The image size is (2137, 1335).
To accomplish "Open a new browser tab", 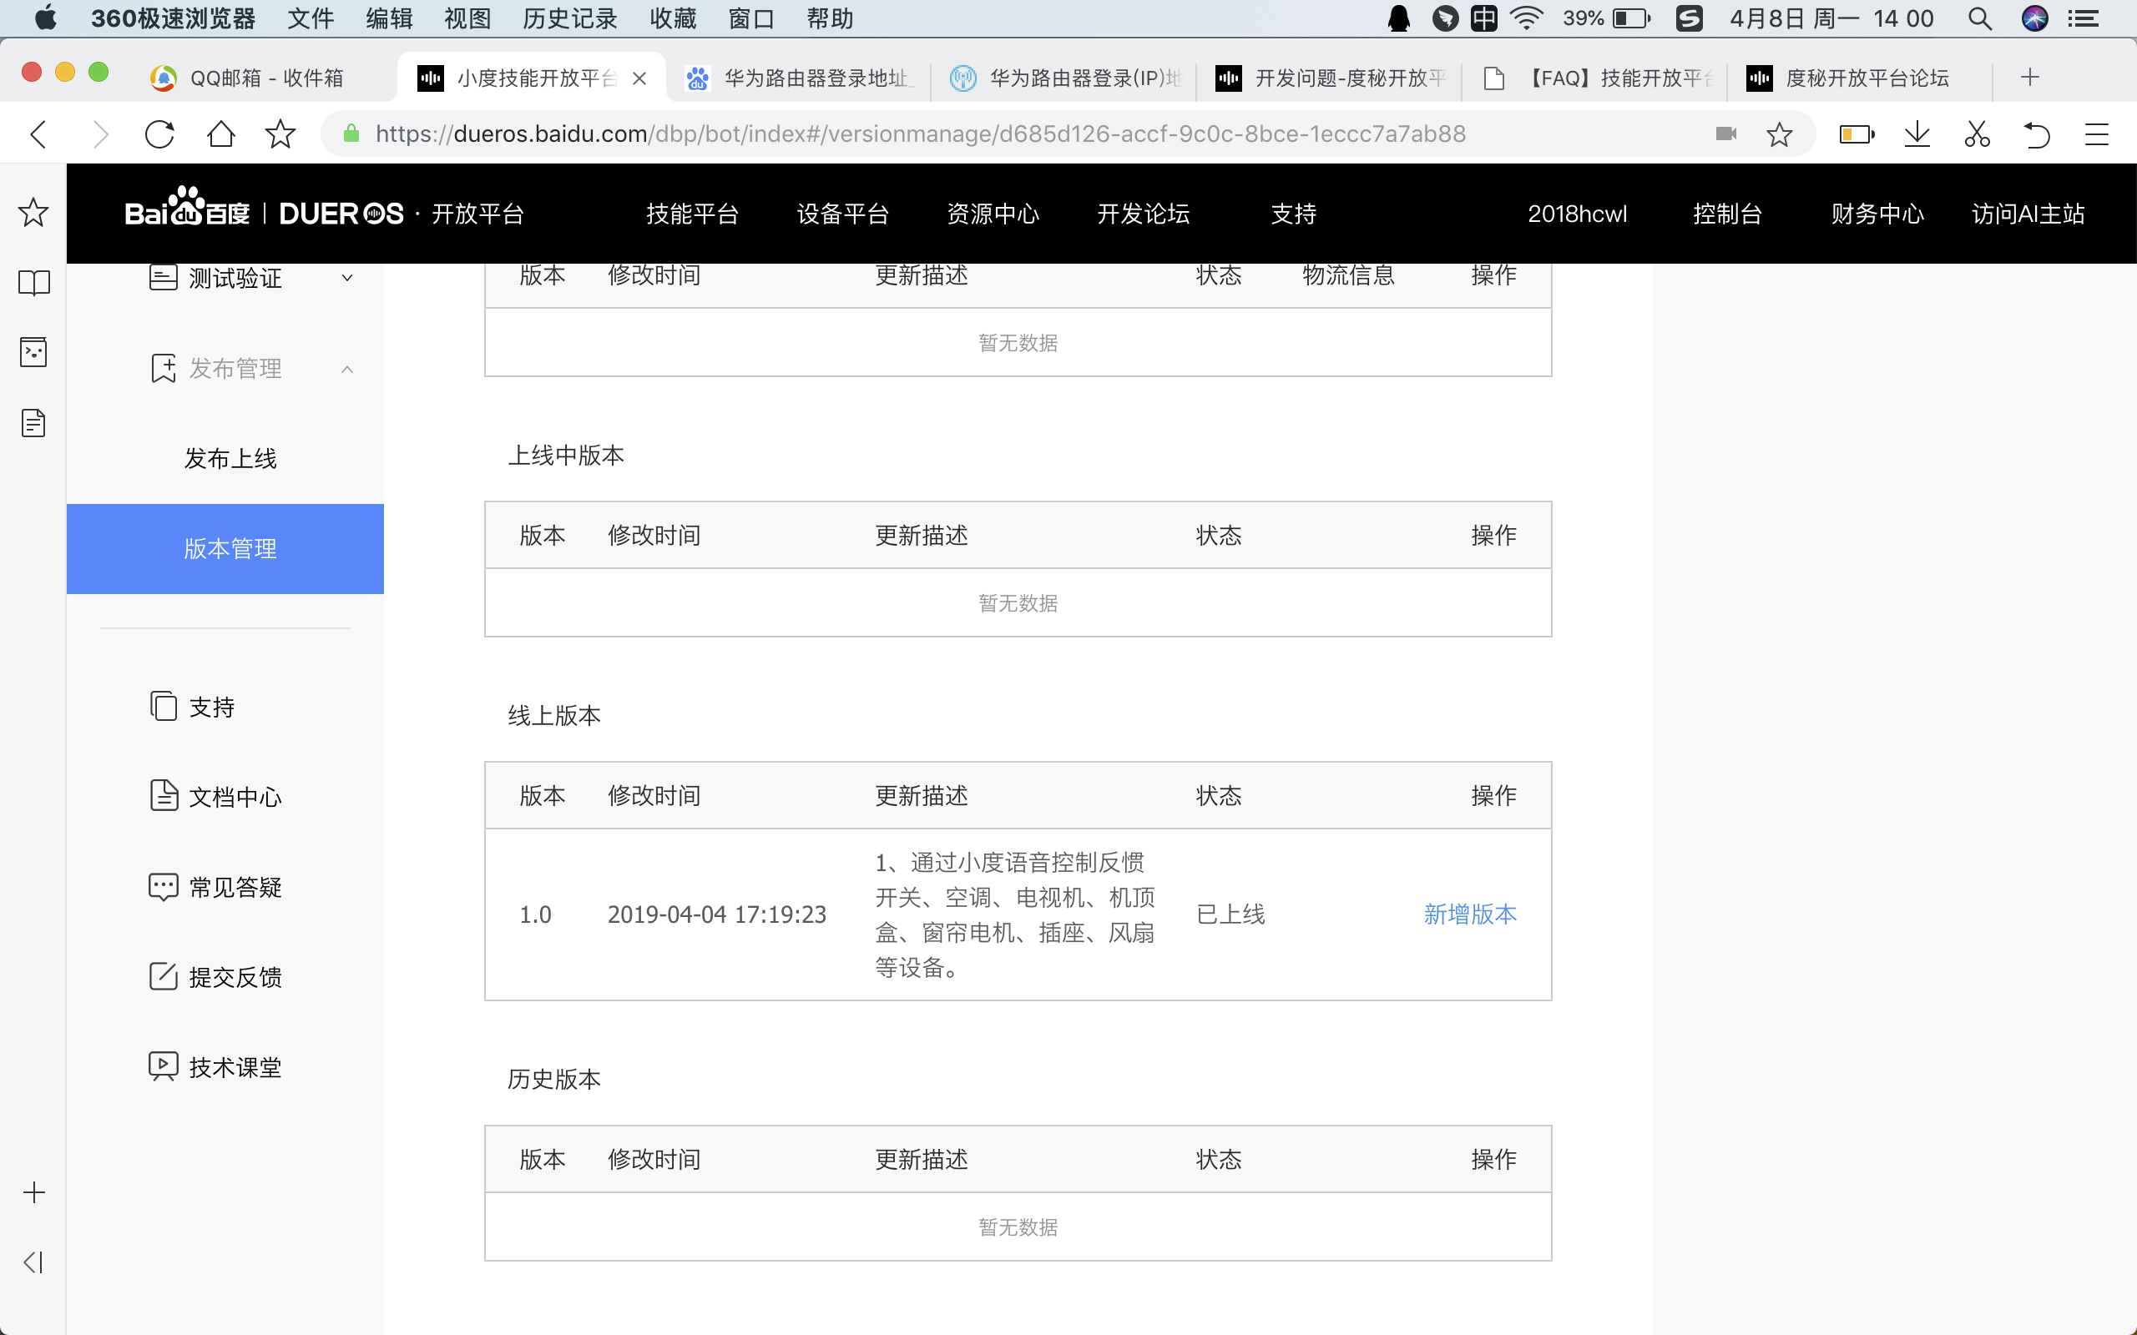I will pyautogui.click(x=2029, y=78).
